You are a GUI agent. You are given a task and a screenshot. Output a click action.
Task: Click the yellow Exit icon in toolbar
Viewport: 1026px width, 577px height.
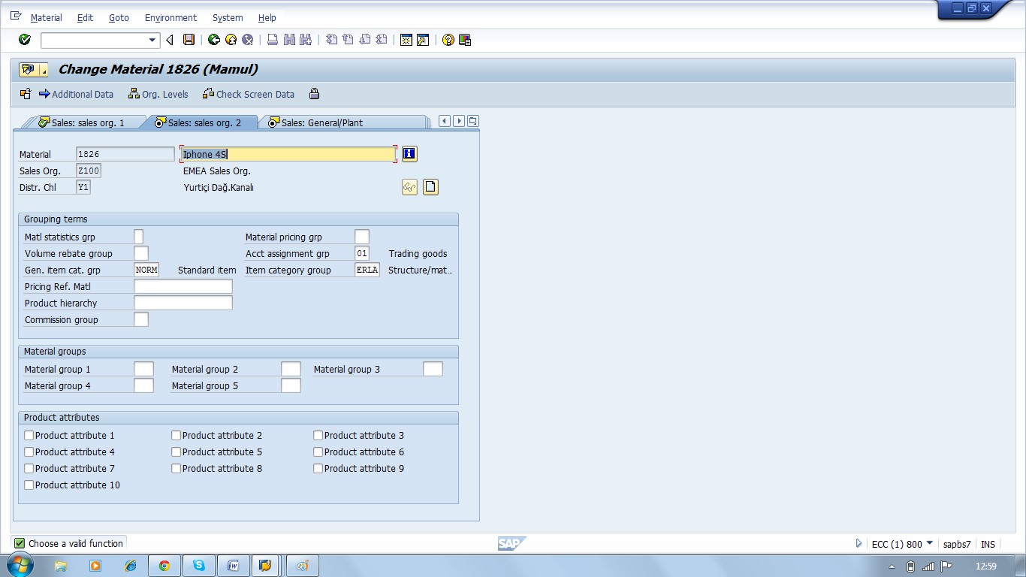pos(231,40)
